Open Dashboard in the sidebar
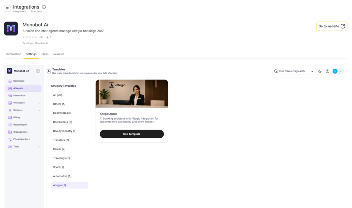Screen dimensions: 352x208 24,81
